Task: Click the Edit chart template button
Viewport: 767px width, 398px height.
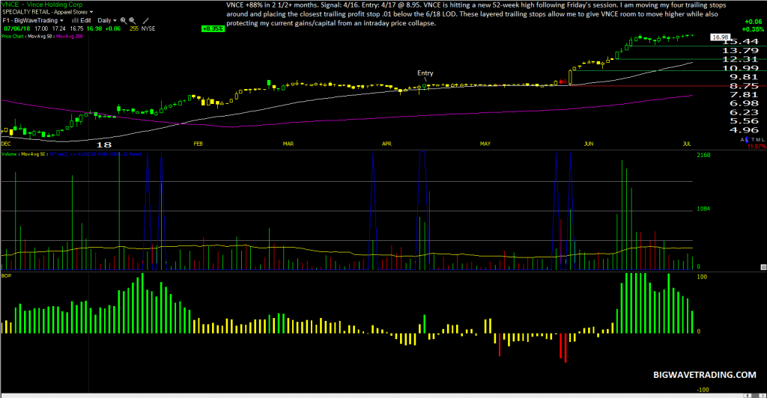Action: click(85, 20)
